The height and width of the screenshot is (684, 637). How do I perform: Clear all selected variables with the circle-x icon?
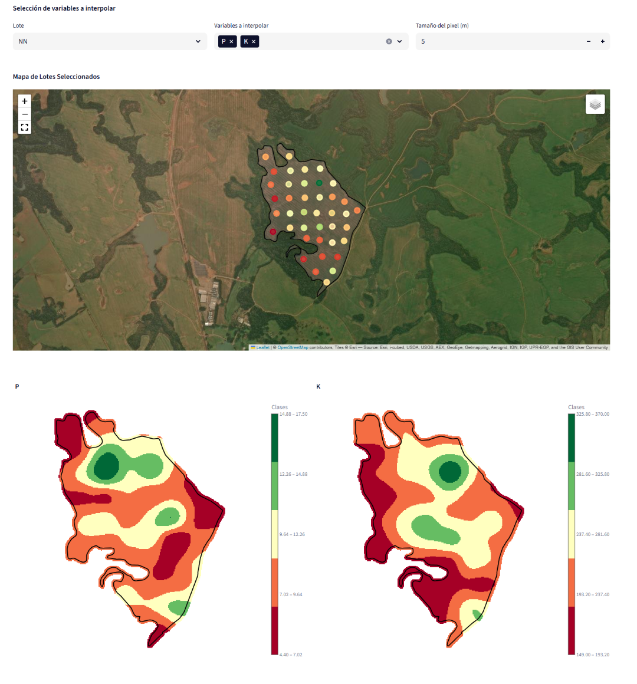(x=388, y=41)
